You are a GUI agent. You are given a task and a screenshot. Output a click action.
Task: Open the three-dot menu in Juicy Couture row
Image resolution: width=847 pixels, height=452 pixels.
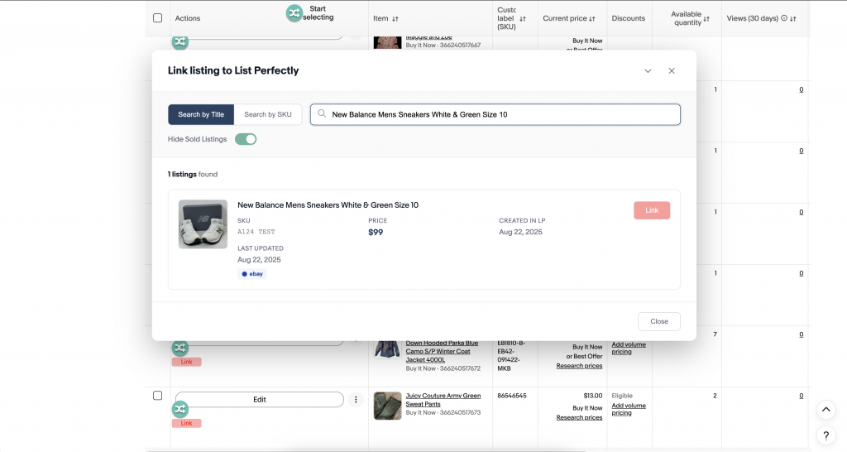(356, 400)
